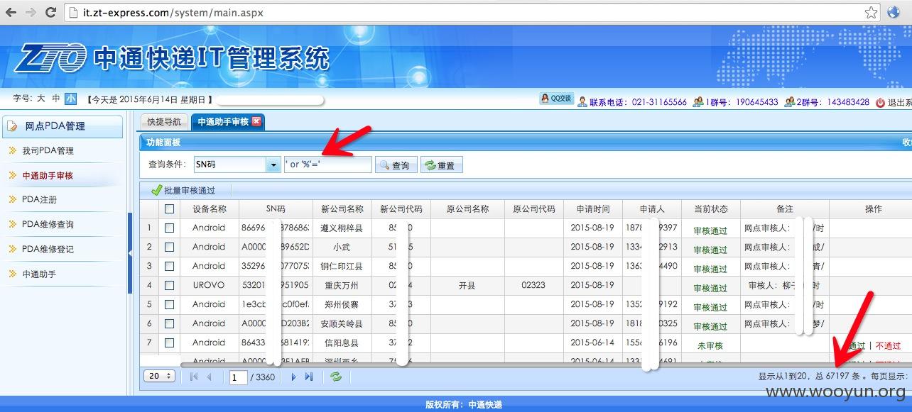Check the row 6 checkbox (安顺关岭县)
This screenshot has width=912, height=412.
[169, 323]
